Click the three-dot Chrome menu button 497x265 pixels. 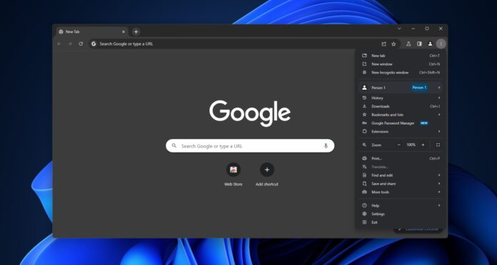click(x=441, y=44)
